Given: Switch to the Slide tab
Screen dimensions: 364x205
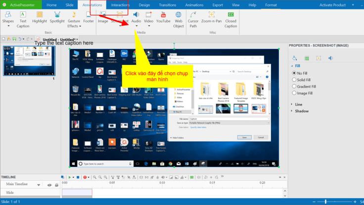Looking at the screenshot, I should [x=69, y=5].
